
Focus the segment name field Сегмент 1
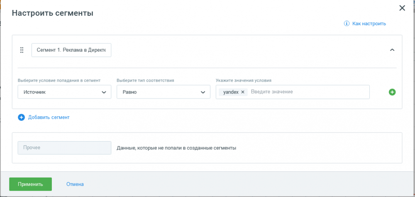coord(71,50)
